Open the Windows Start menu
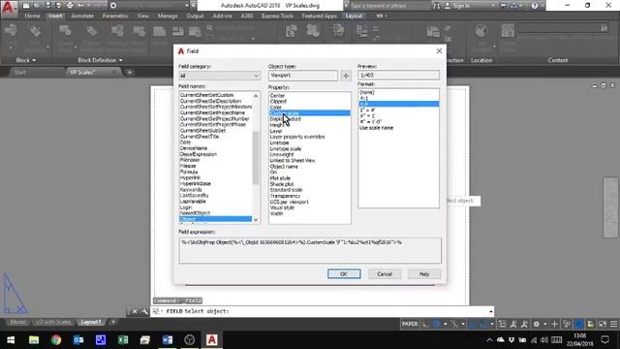Screen dimensions: 620x349 click(x=11, y=340)
